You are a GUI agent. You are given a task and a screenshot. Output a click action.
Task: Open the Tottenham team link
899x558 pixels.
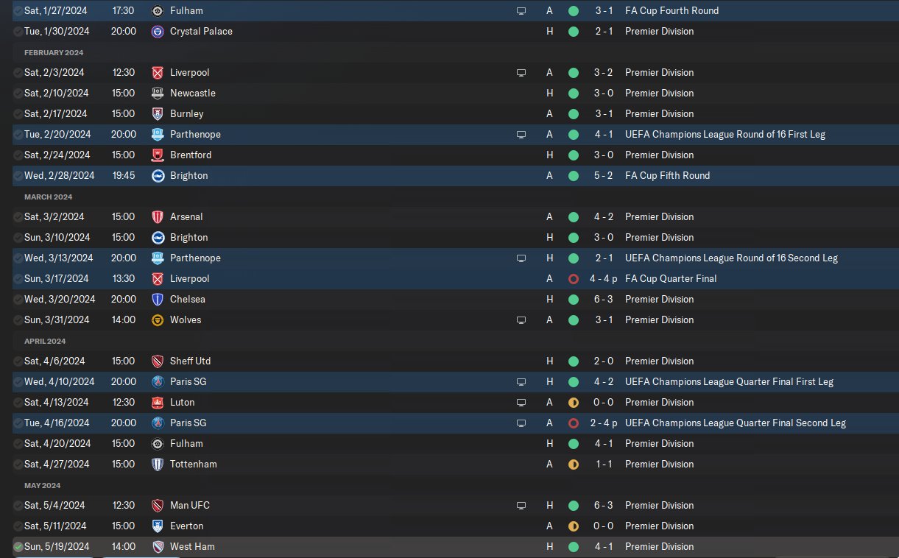(x=194, y=465)
